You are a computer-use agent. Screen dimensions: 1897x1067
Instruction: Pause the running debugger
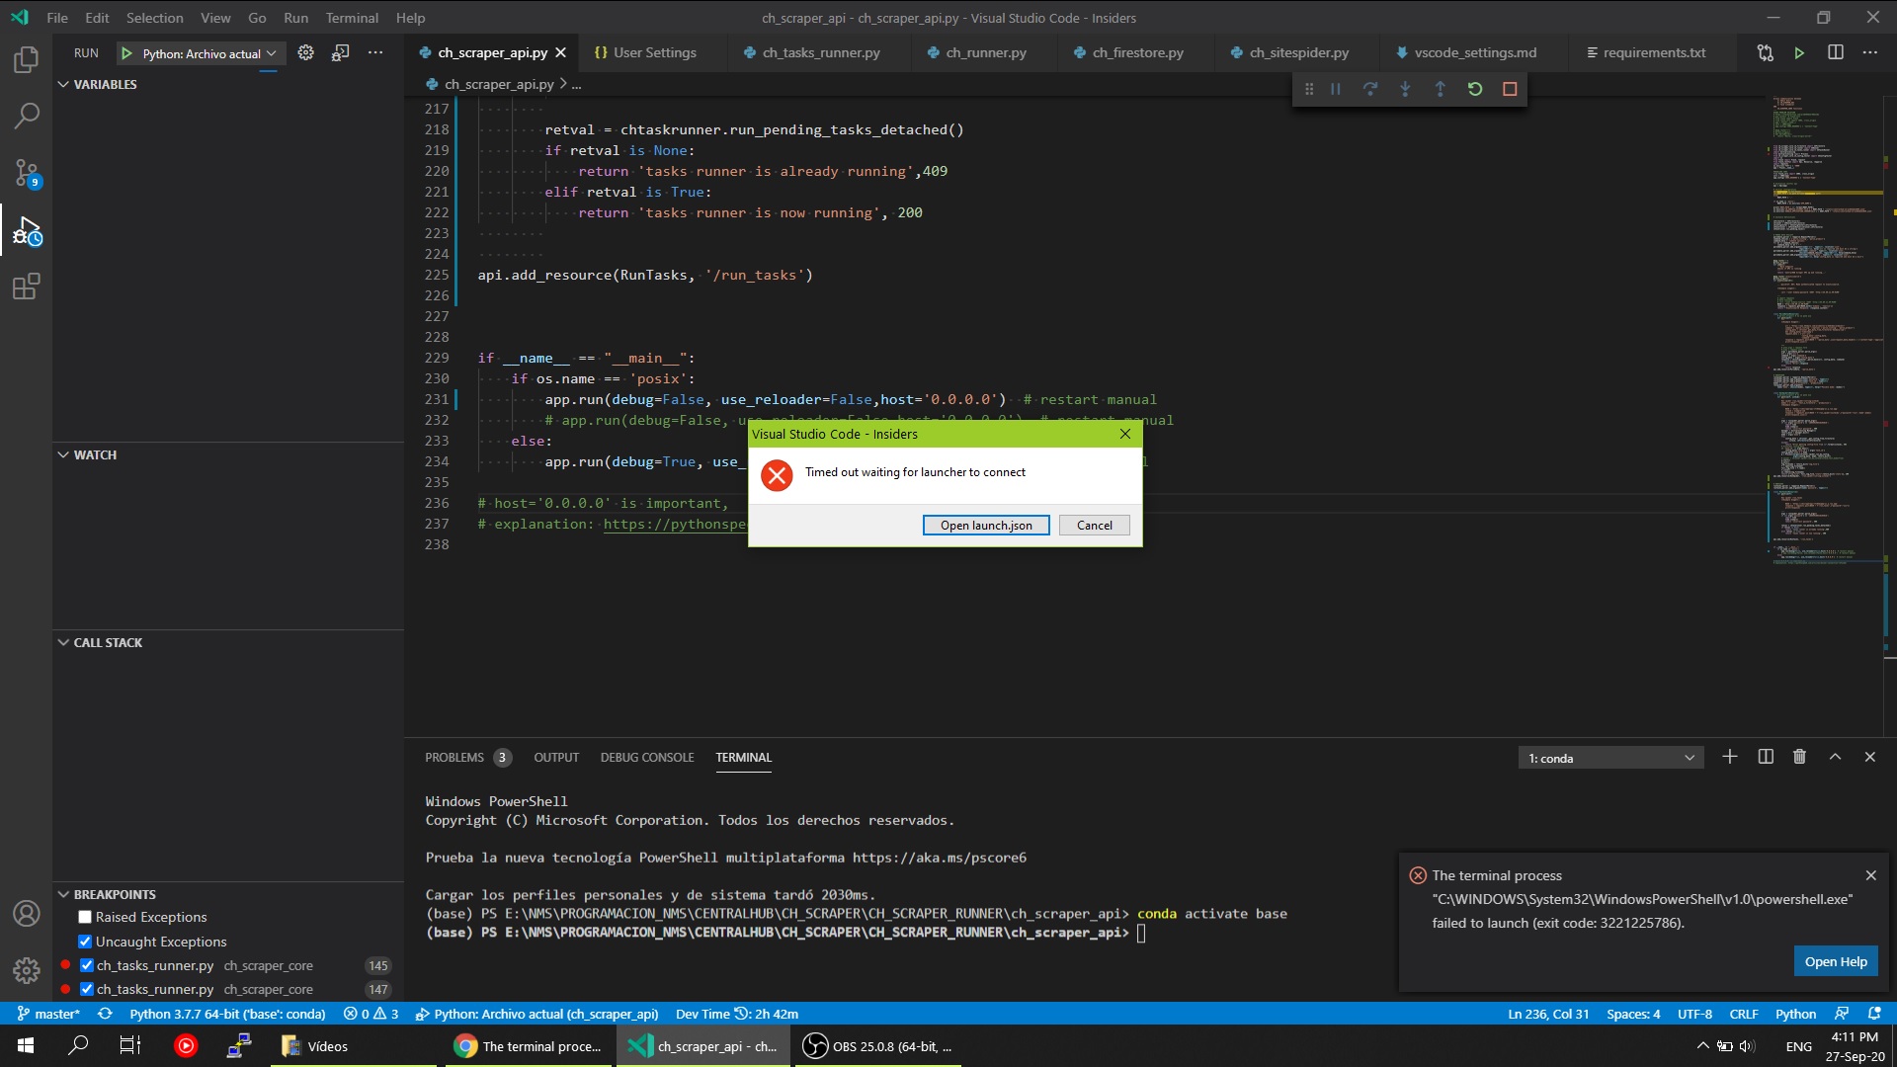point(1335,88)
